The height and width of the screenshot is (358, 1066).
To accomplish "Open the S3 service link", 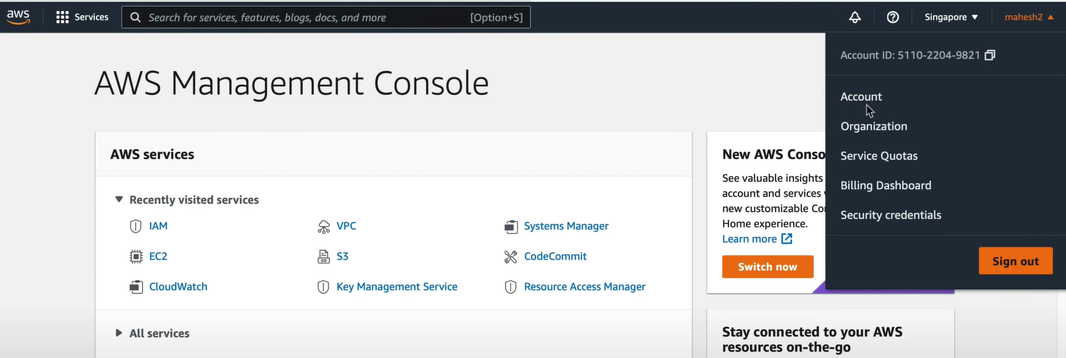I will (342, 256).
